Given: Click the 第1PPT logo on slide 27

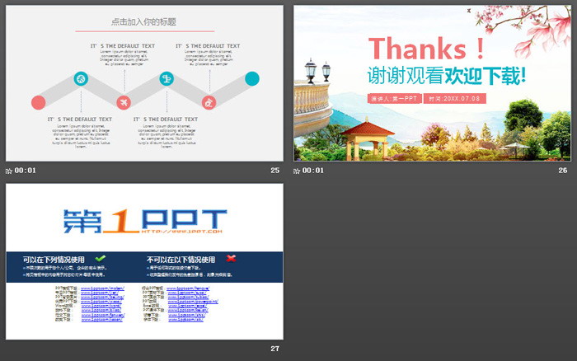Looking at the screenshot, I should [144, 220].
